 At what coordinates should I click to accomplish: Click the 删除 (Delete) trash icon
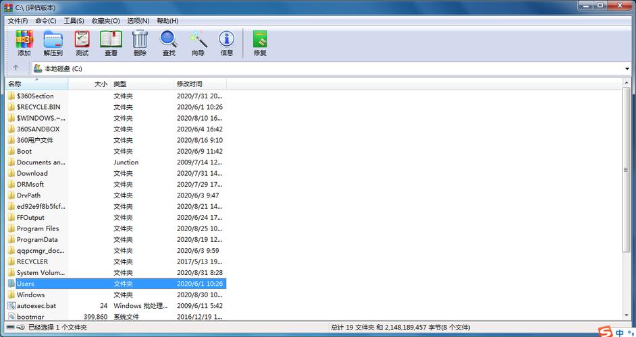pyautogui.click(x=140, y=43)
